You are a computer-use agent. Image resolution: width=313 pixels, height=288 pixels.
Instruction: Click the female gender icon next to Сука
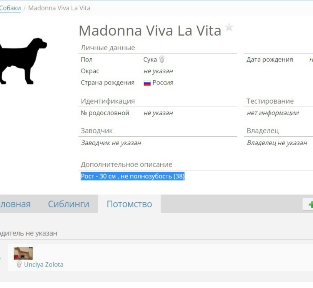click(x=162, y=60)
